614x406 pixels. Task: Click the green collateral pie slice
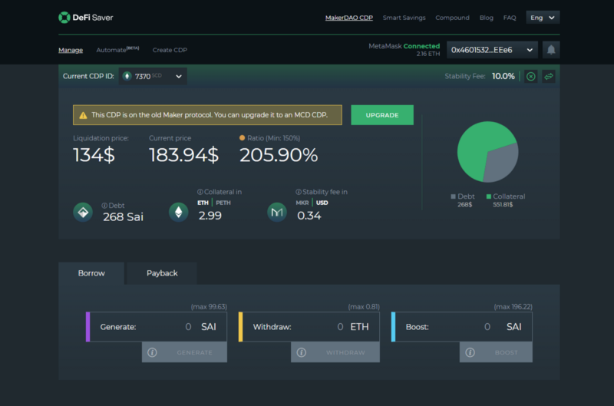coord(476,147)
